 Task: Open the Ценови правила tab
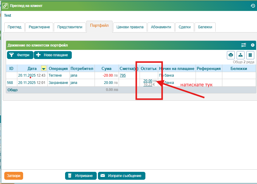click(x=130, y=27)
